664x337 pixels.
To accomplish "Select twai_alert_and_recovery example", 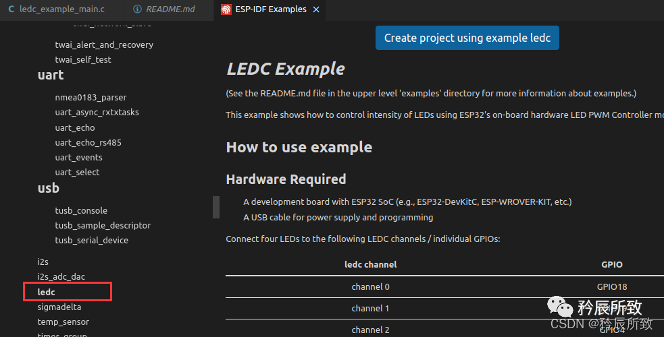I will click(104, 44).
